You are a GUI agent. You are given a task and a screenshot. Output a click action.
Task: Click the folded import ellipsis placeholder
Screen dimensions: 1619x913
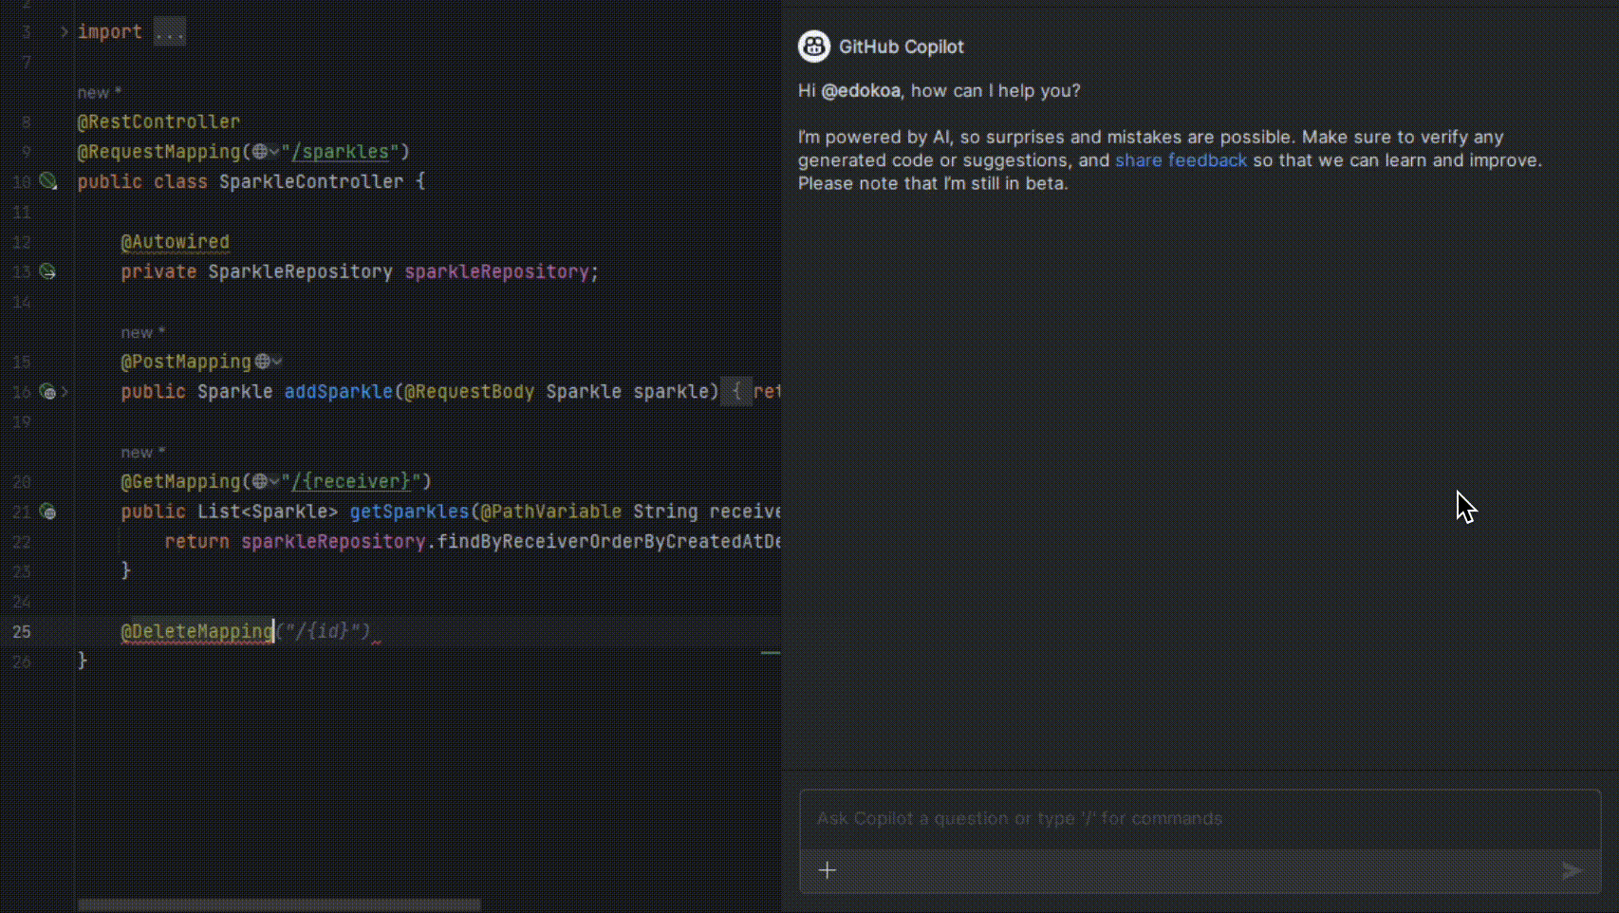coord(170,32)
